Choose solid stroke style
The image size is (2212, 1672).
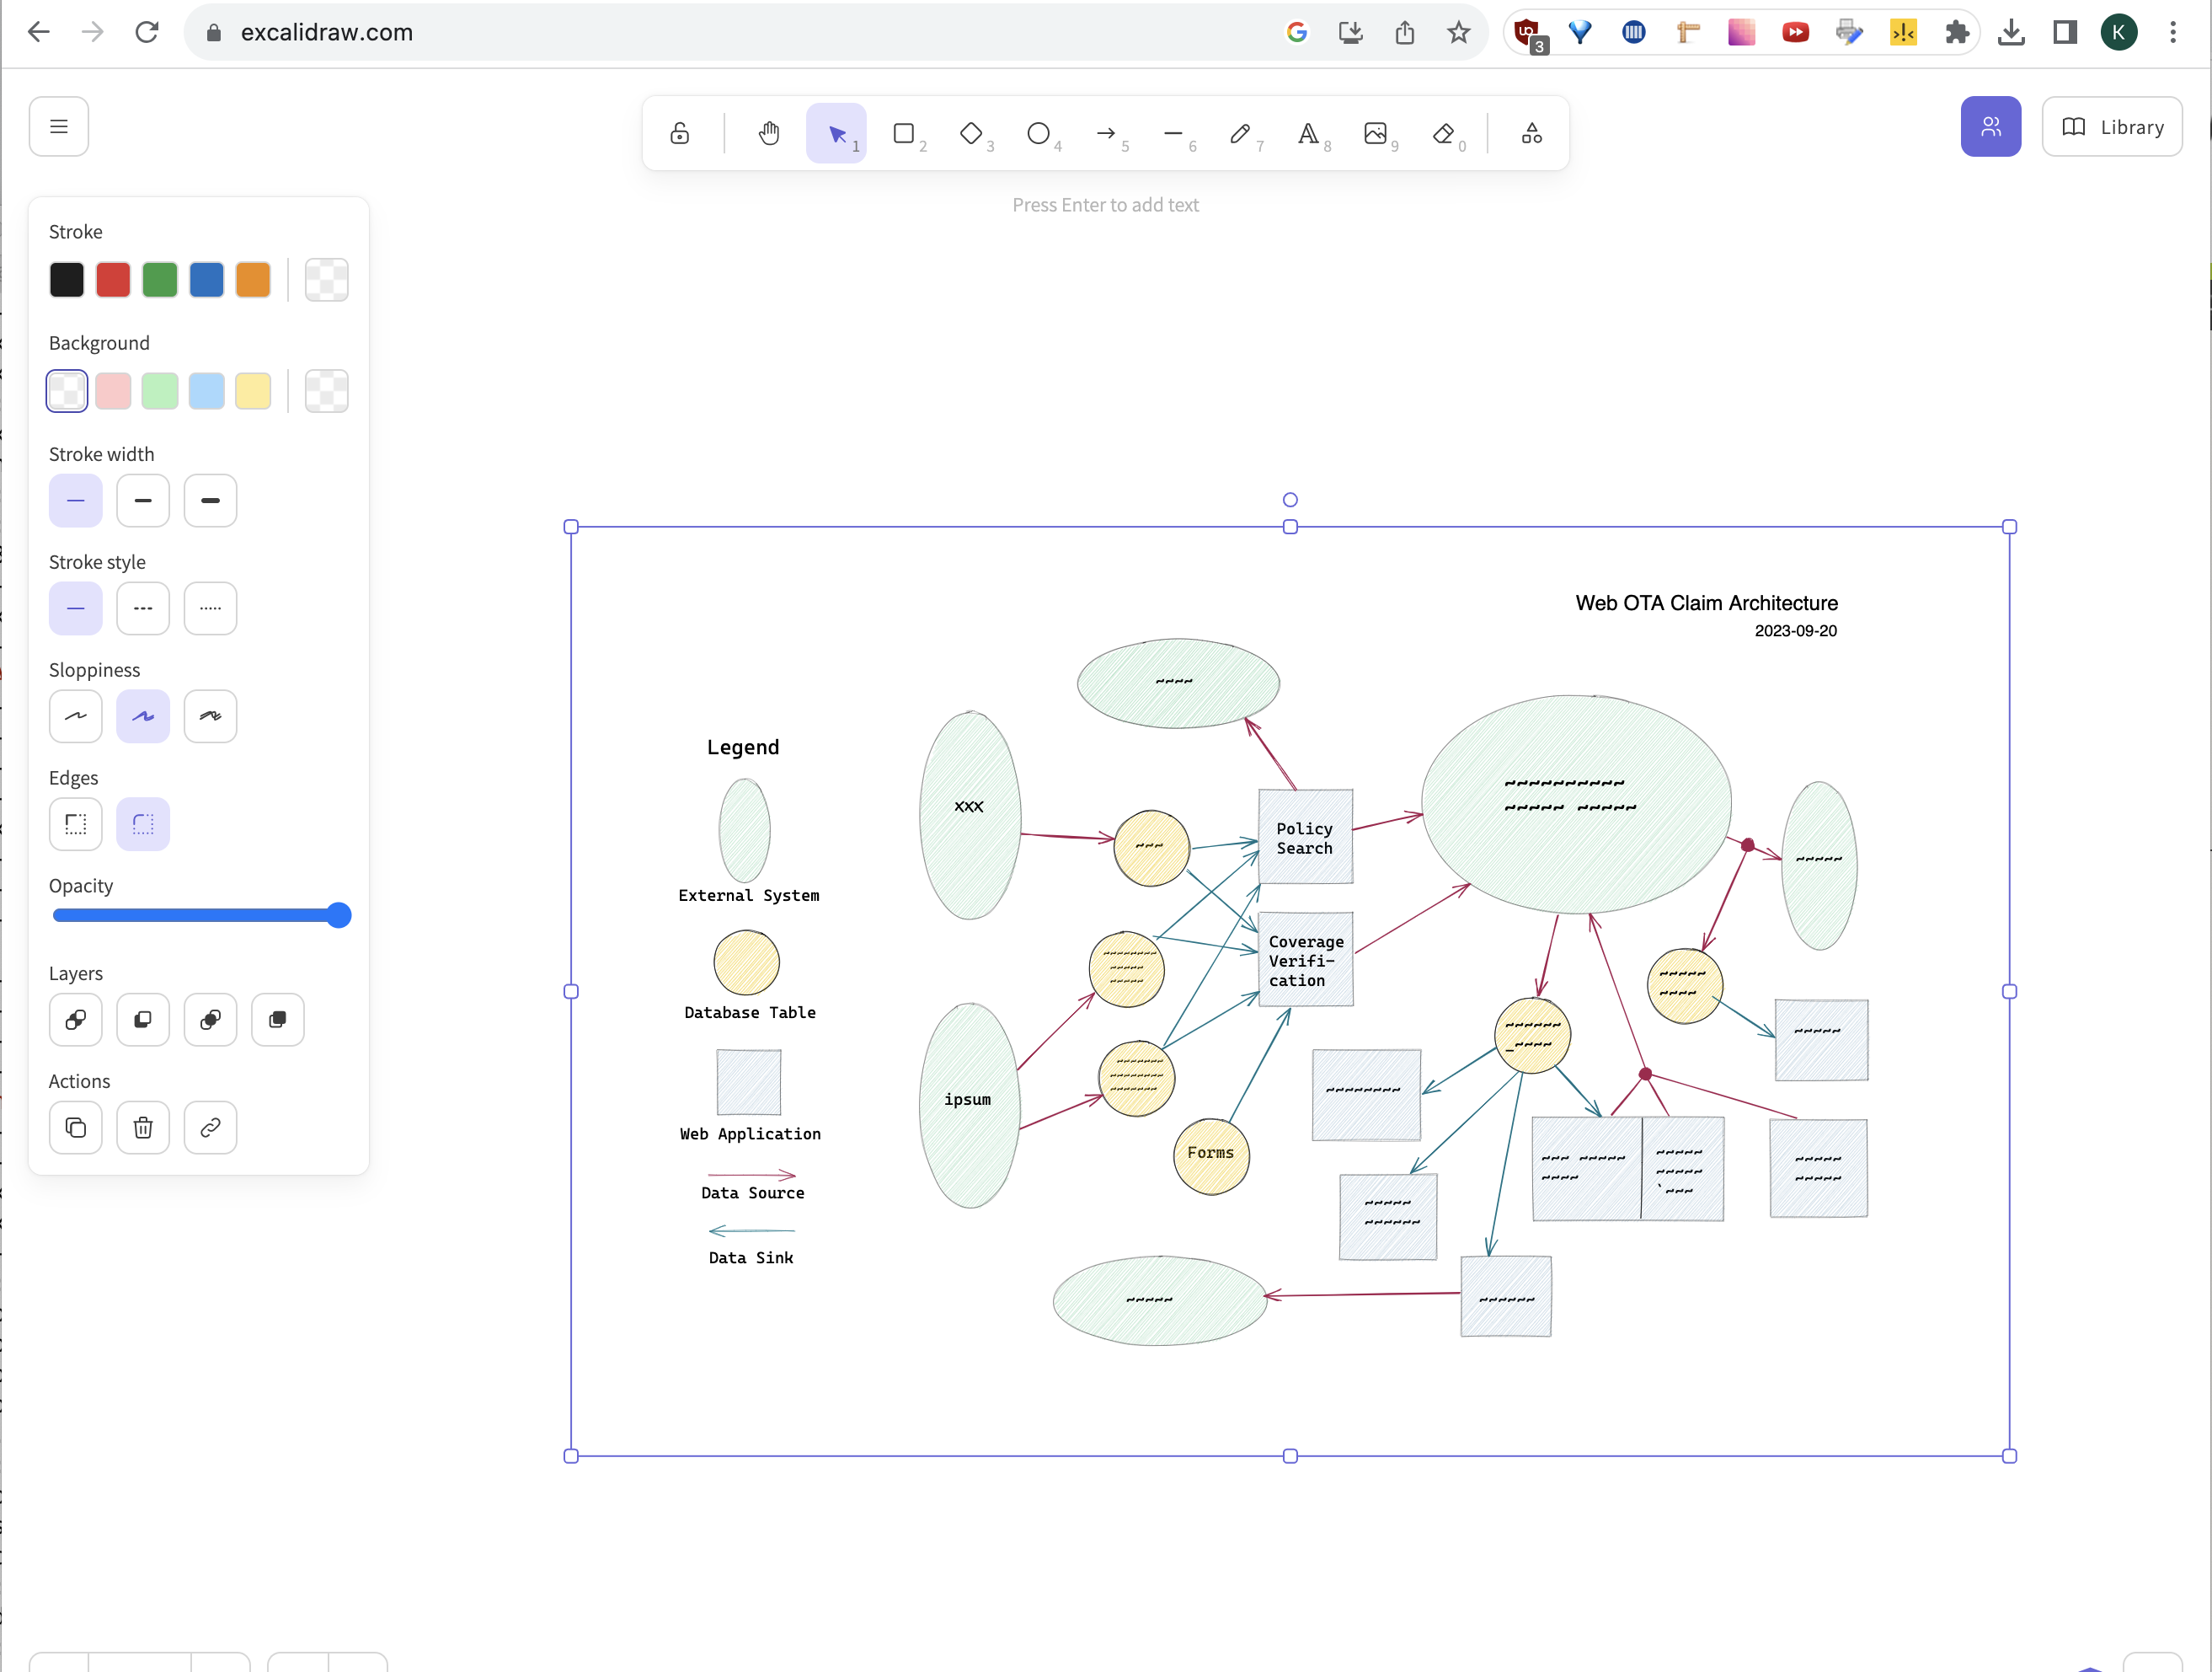pos(76,608)
